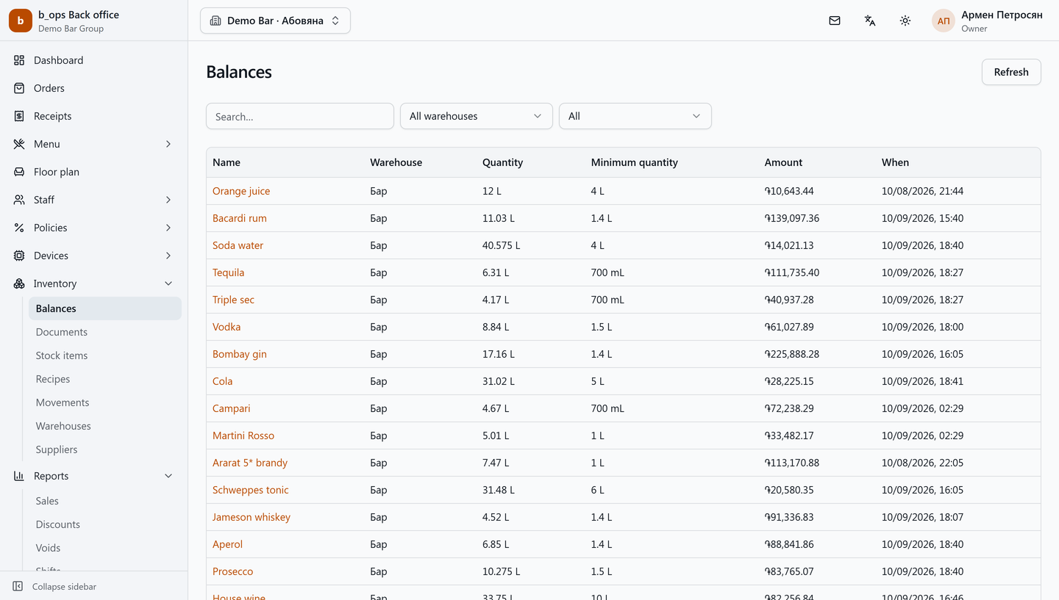Expand the Devices section chevron
This screenshot has width=1059, height=600.
(168, 256)
